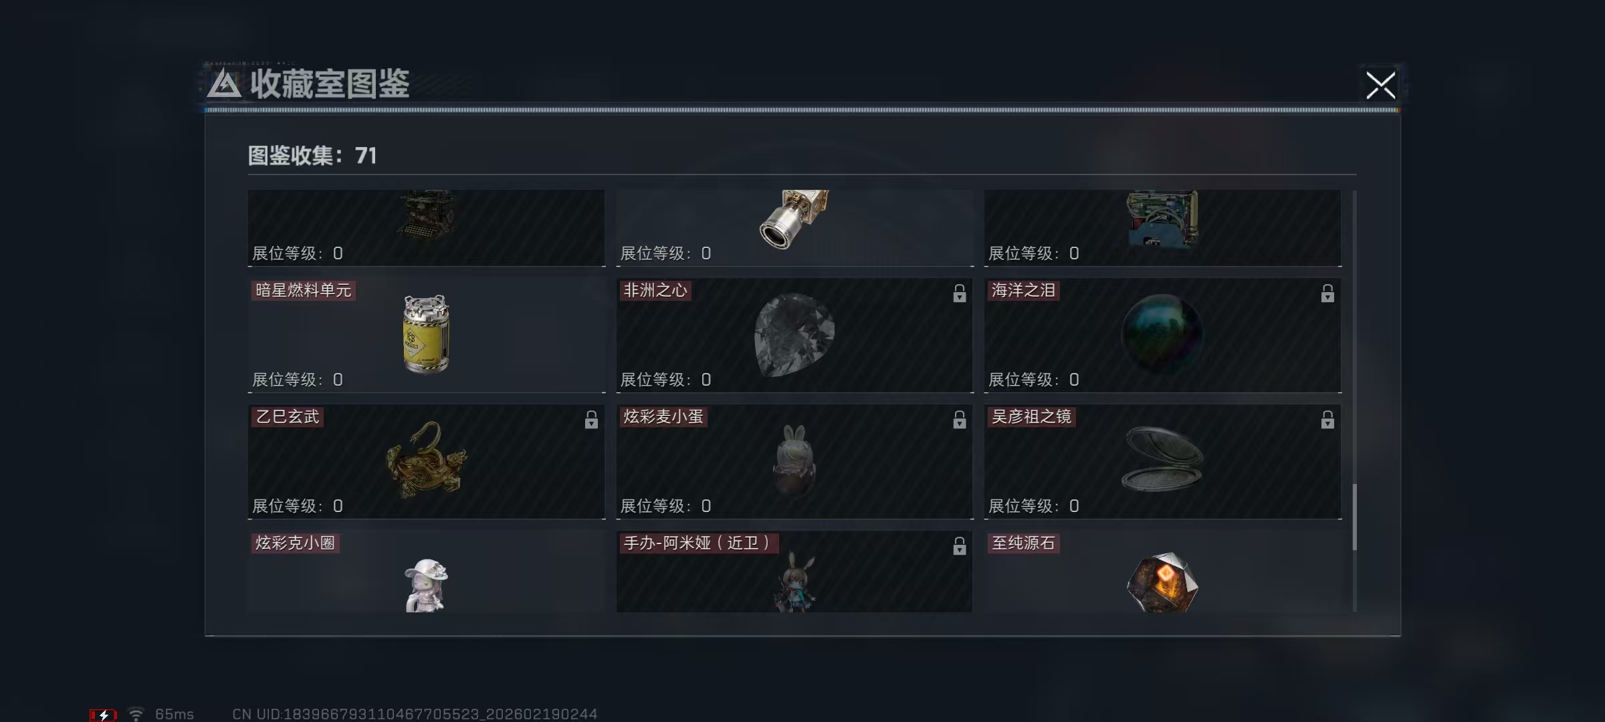Click the lock icon on 海洋之泪
Screen dimensions: 1605x722
tap(1327, 293)
